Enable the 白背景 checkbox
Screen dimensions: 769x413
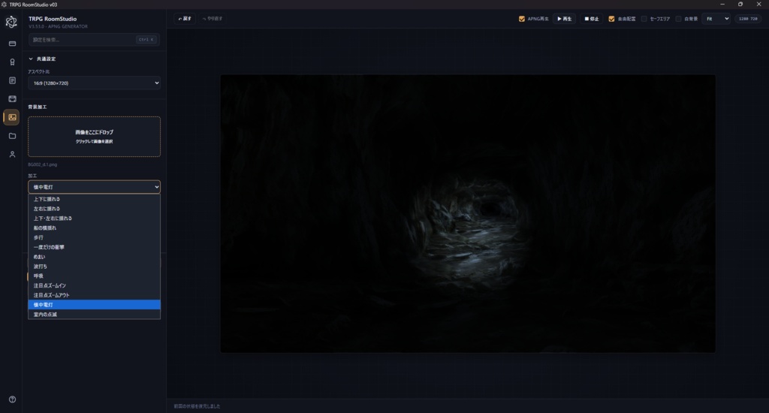pyautogui.click(x=678, y=19)
